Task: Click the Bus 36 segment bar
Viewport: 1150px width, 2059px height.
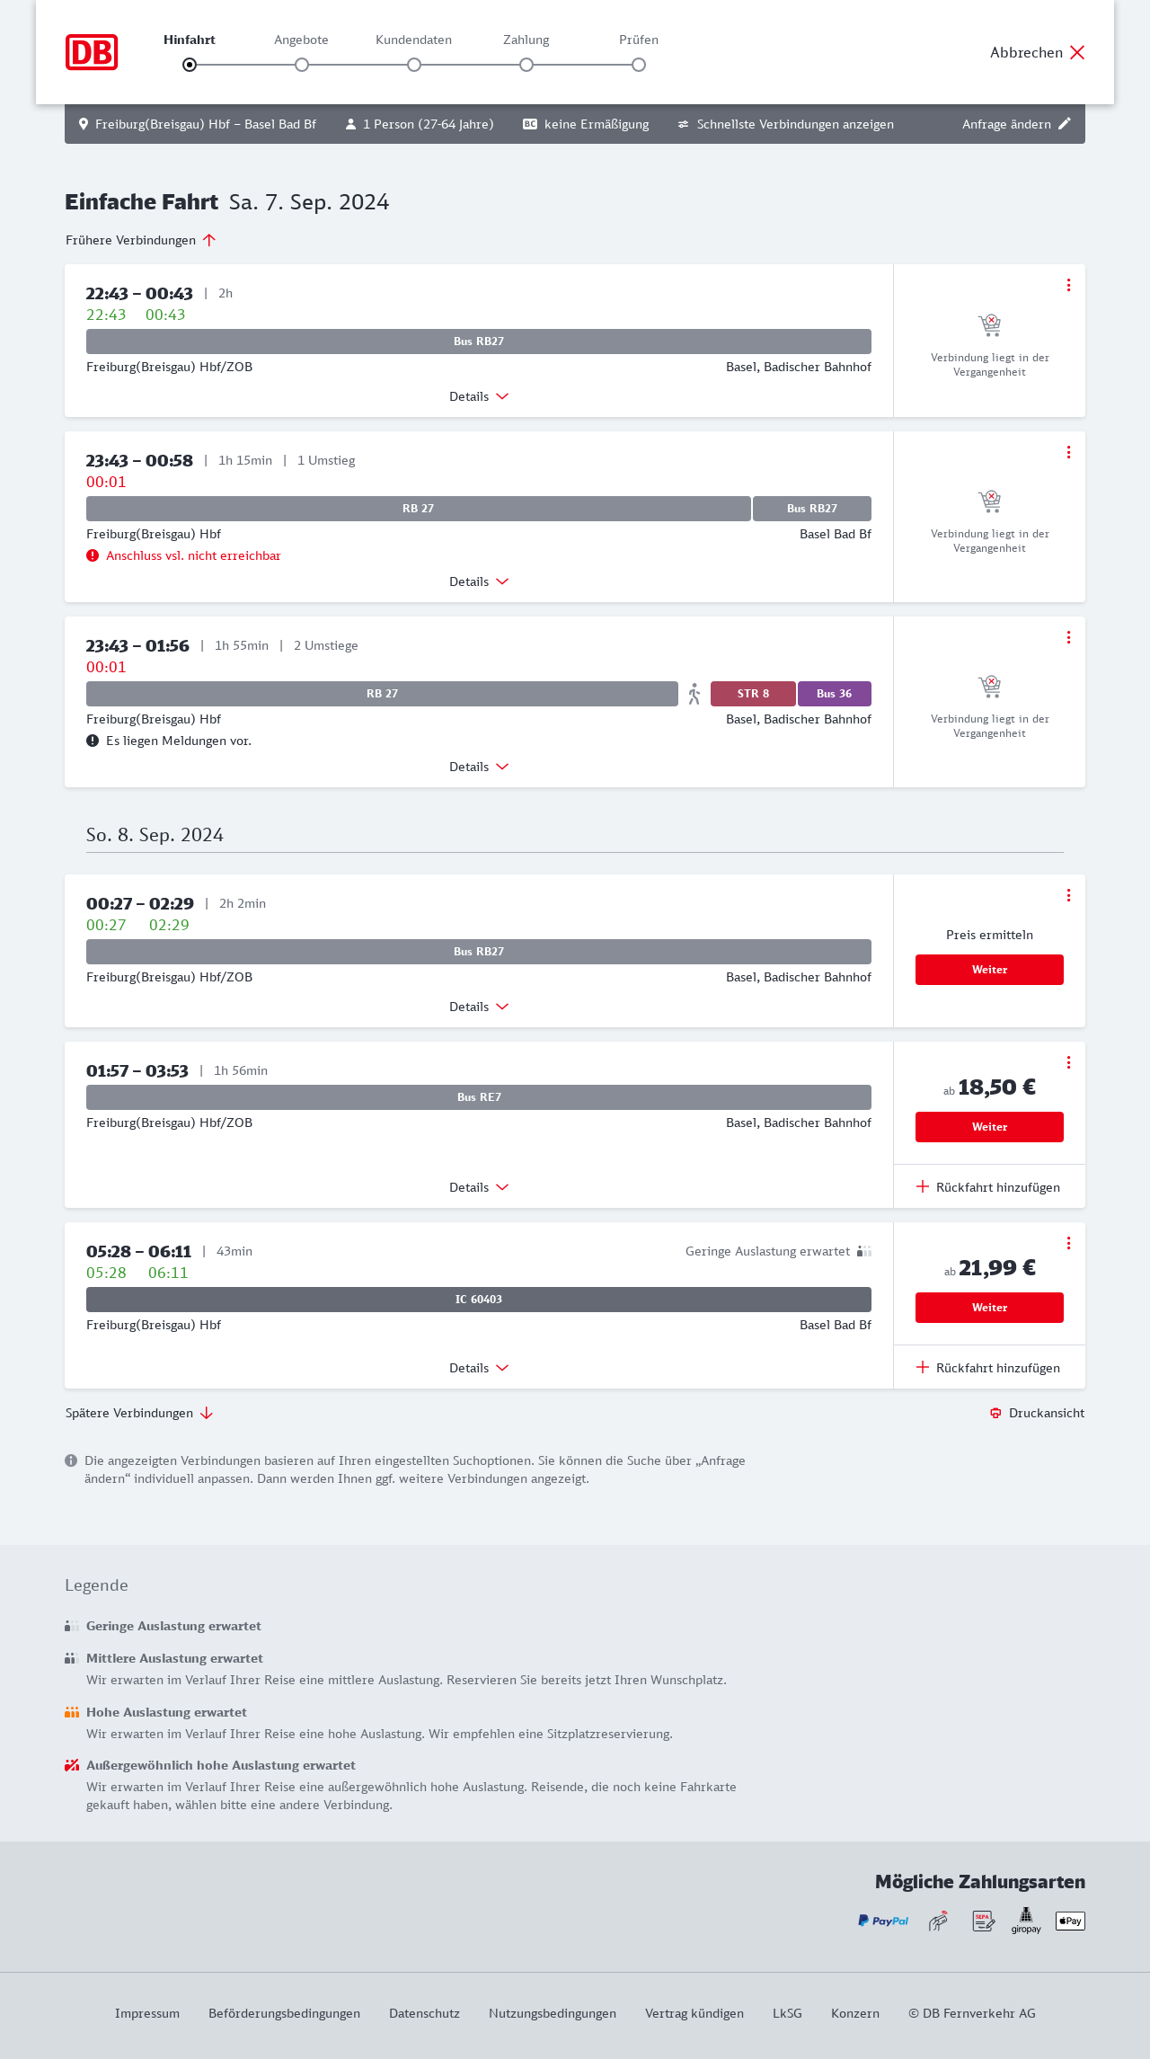Action: click(x=835, y=694)
